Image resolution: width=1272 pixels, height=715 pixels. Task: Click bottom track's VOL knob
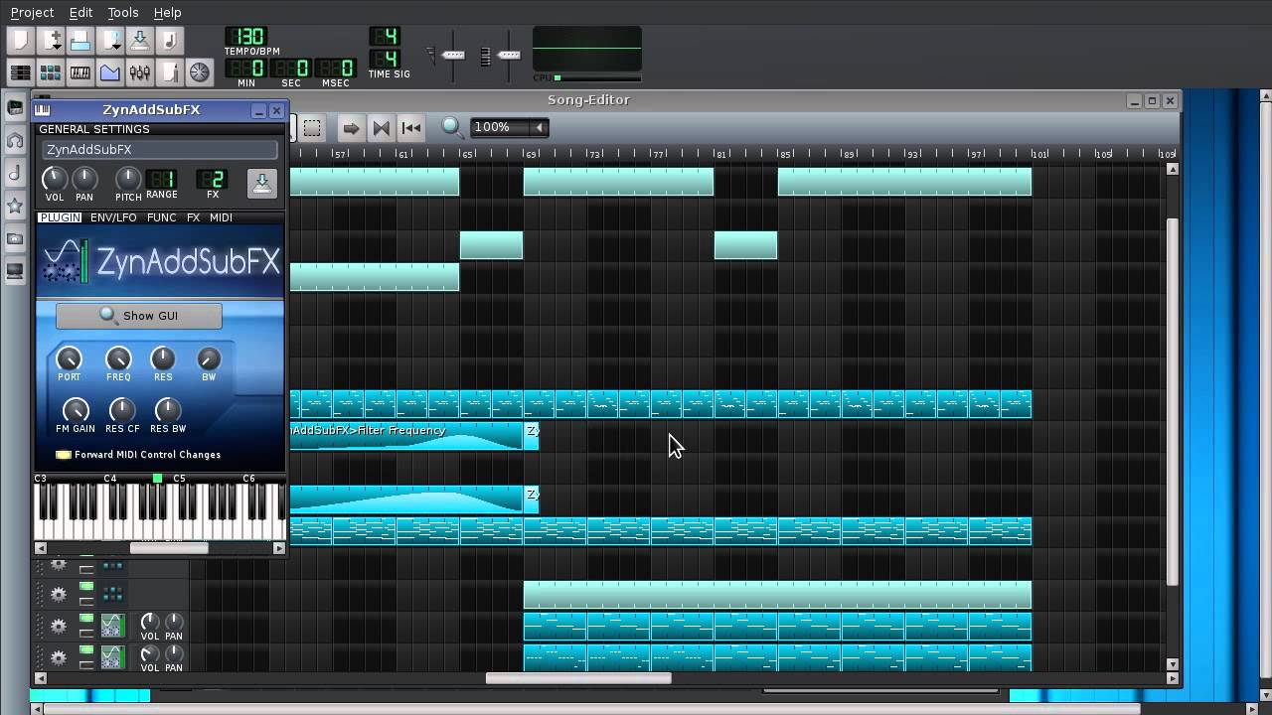coord(149,653)
